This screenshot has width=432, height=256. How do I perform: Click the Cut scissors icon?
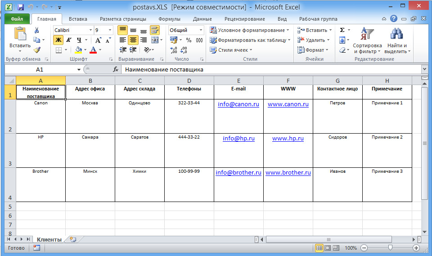point(37,30)
